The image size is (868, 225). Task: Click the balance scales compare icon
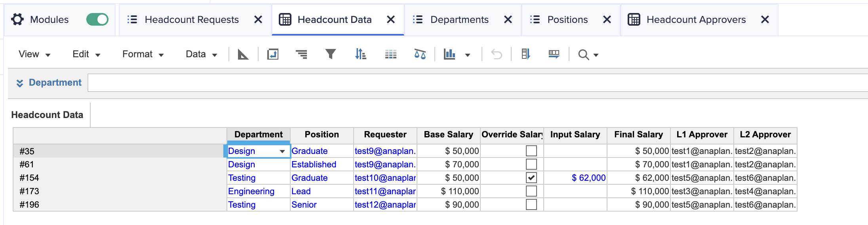420,54
